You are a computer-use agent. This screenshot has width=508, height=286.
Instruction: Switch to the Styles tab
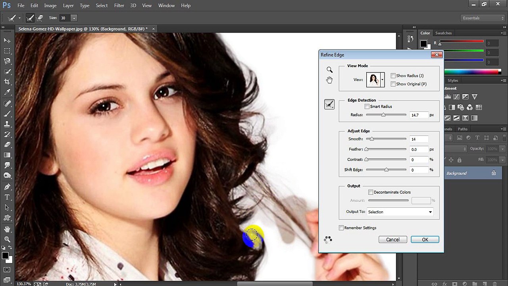pyautogui.click(x=453, y=80)
